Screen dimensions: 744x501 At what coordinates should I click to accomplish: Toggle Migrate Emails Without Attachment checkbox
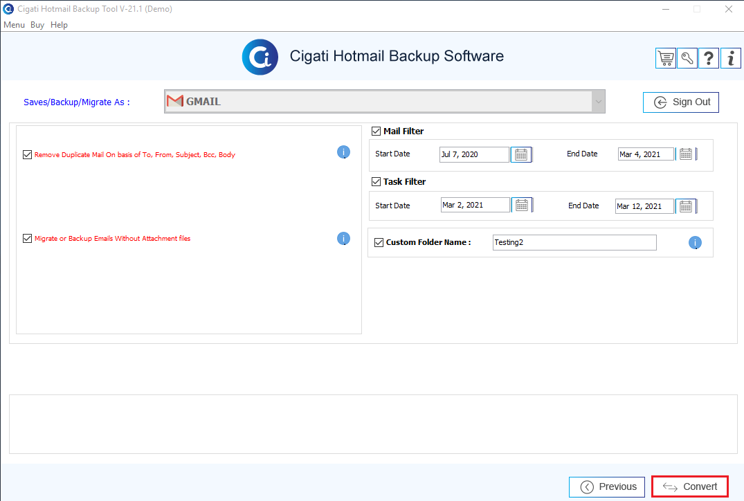tap(28, 238)
